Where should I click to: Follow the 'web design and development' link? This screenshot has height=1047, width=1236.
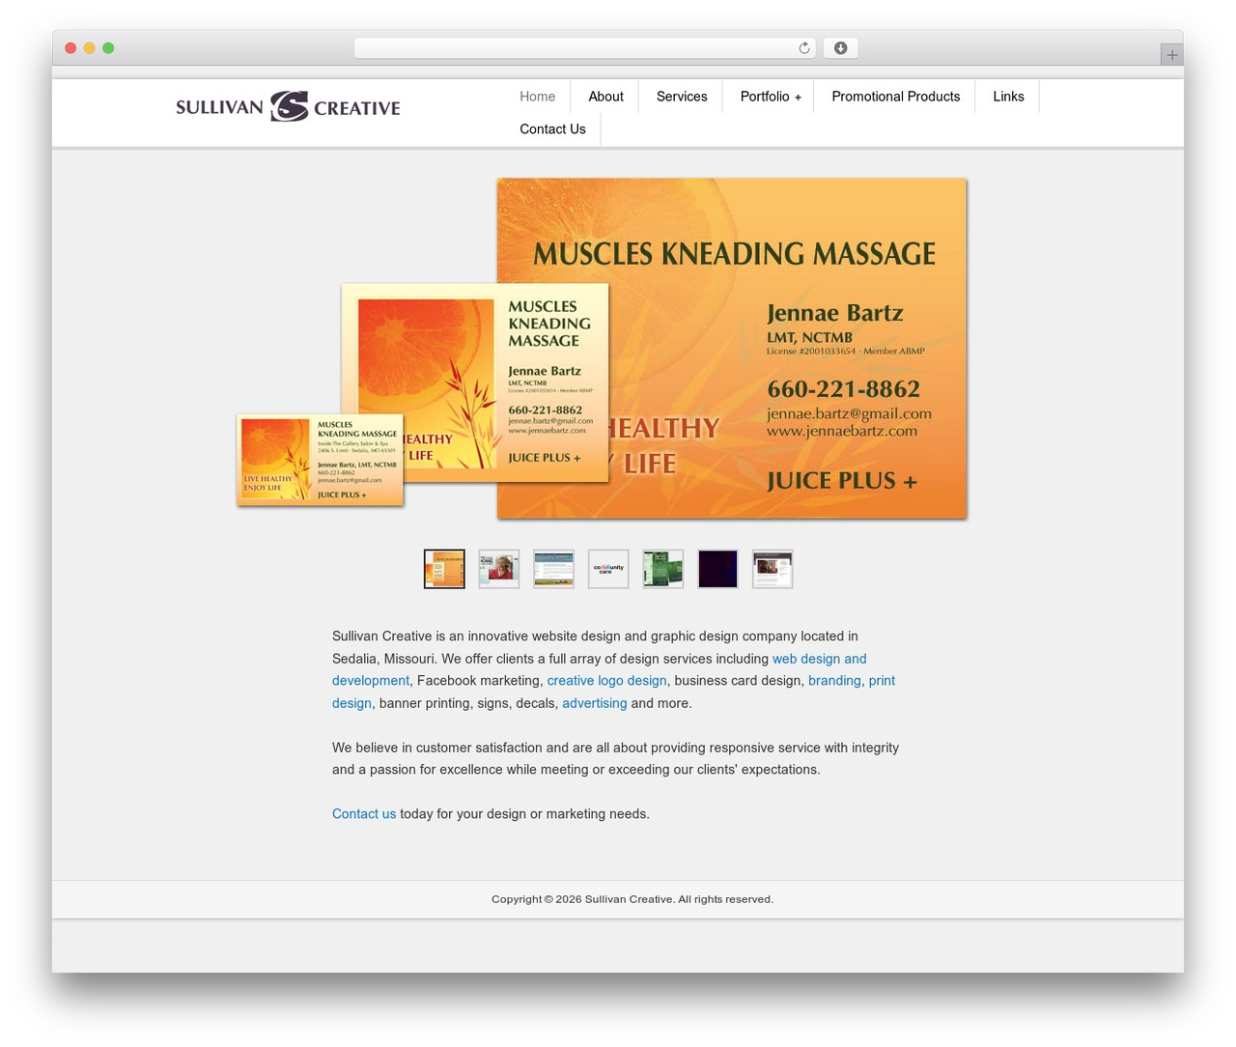click(819, 659)
